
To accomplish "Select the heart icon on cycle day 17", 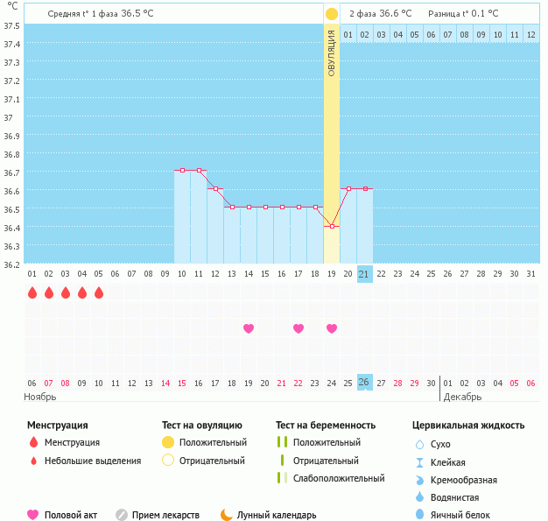I will [x=299, y=328].
